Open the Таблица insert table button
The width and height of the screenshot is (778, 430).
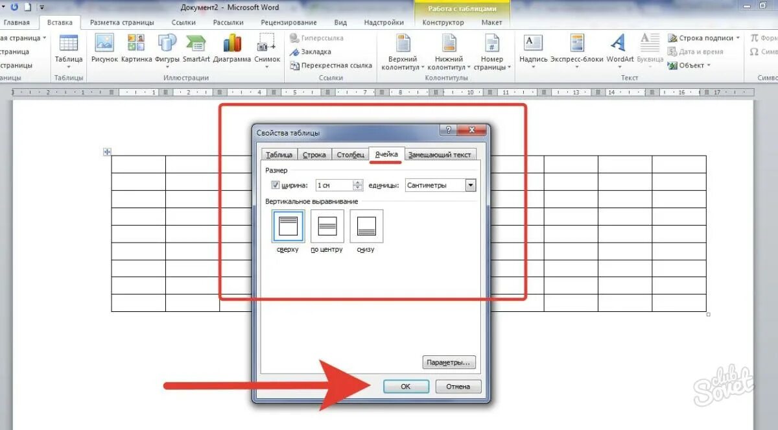[x=68, y=52]
